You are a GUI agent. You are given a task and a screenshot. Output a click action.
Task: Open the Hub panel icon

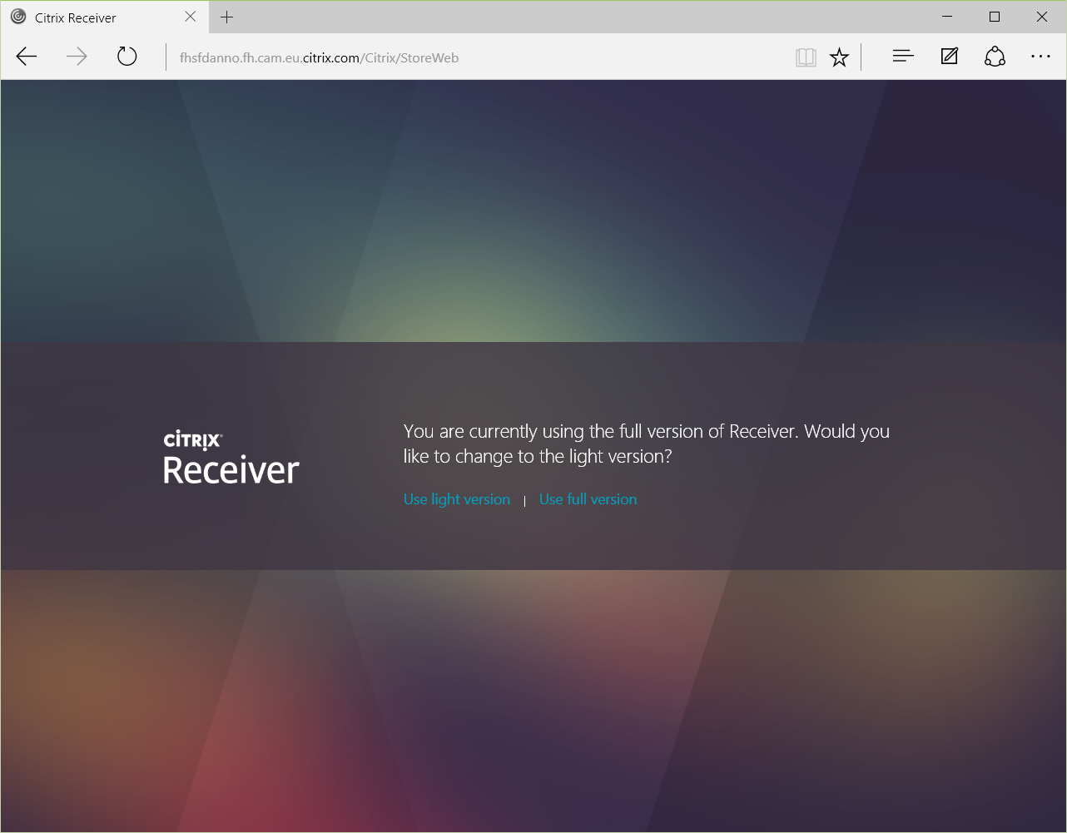(x=903, y=57)
